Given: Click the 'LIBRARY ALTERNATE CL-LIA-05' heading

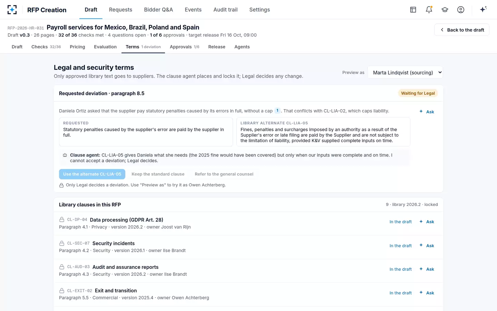Looking at the screenshot, I should pos(274,123).
